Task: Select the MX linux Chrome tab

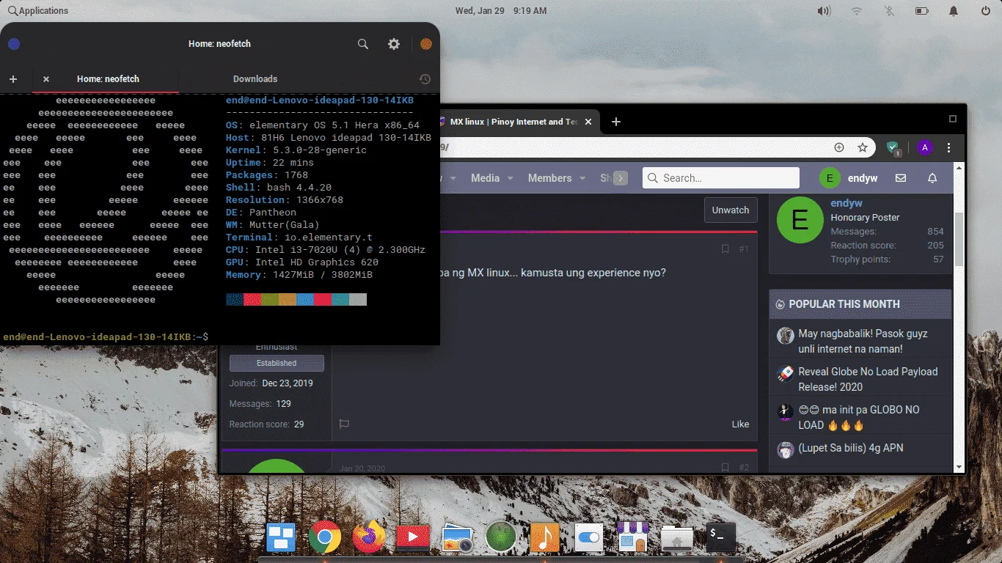Action: click(513, 122)
